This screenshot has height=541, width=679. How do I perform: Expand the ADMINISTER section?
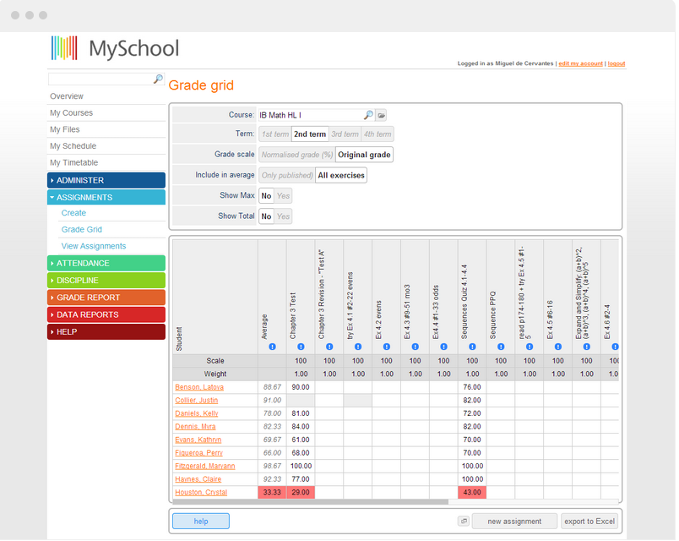tap(106, 180)
